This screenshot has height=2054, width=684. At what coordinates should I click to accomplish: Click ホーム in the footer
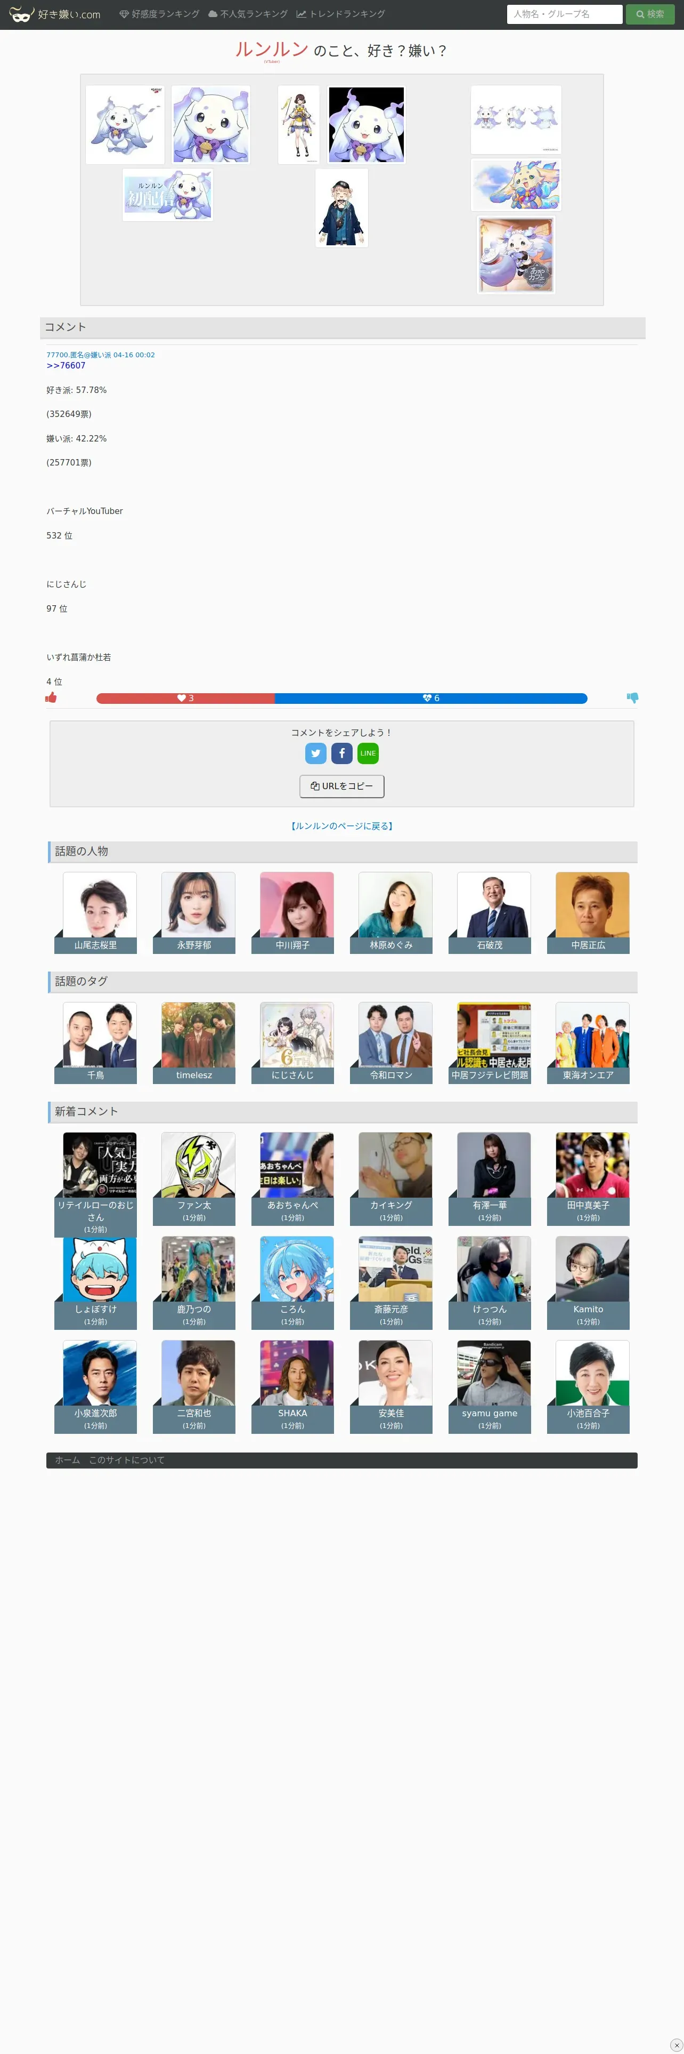[x=68, y=1460]
